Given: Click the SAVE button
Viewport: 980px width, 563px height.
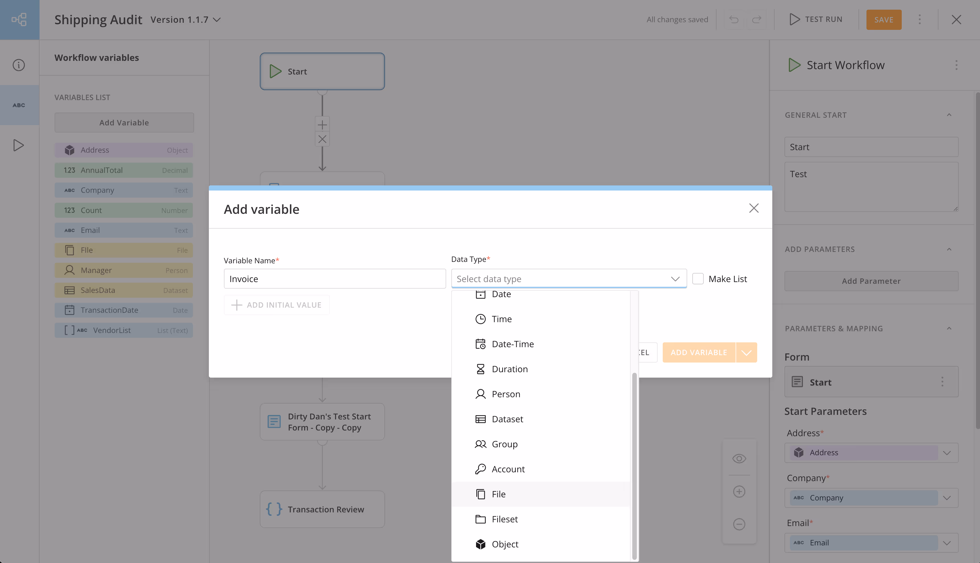Looking at the screenshot, I should tap(884, 19).
